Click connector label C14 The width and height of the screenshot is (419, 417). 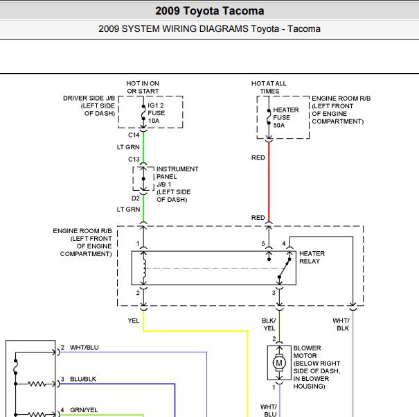click(x=134, y=135)
